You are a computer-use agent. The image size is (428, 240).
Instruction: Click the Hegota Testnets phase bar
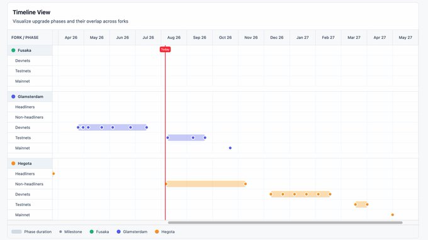361,204
